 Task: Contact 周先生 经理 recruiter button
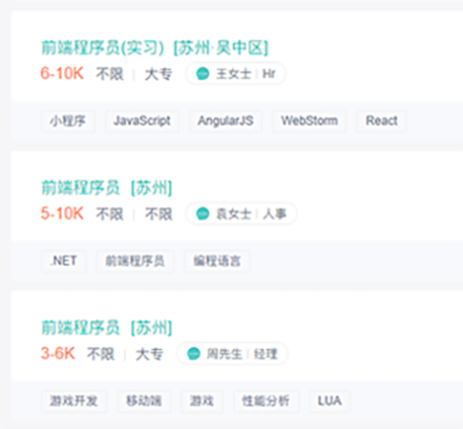click(232, 354)
